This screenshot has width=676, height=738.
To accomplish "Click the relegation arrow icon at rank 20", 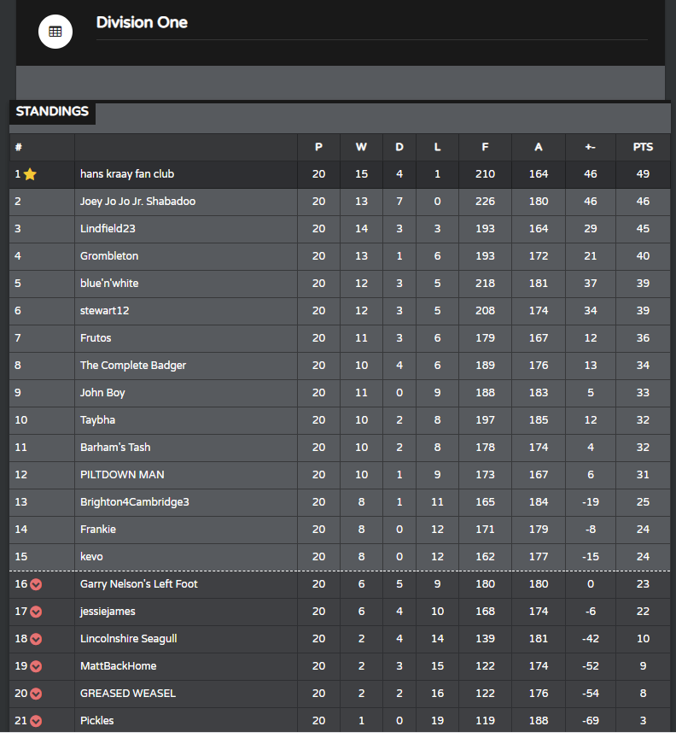I will click(x=36, y=694).
